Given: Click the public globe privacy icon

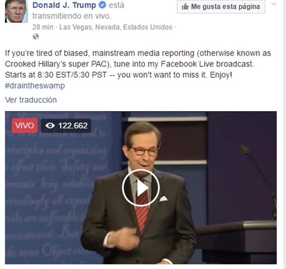Looking at the screenshot, I should pyautogui.click(x=36, y=36).
